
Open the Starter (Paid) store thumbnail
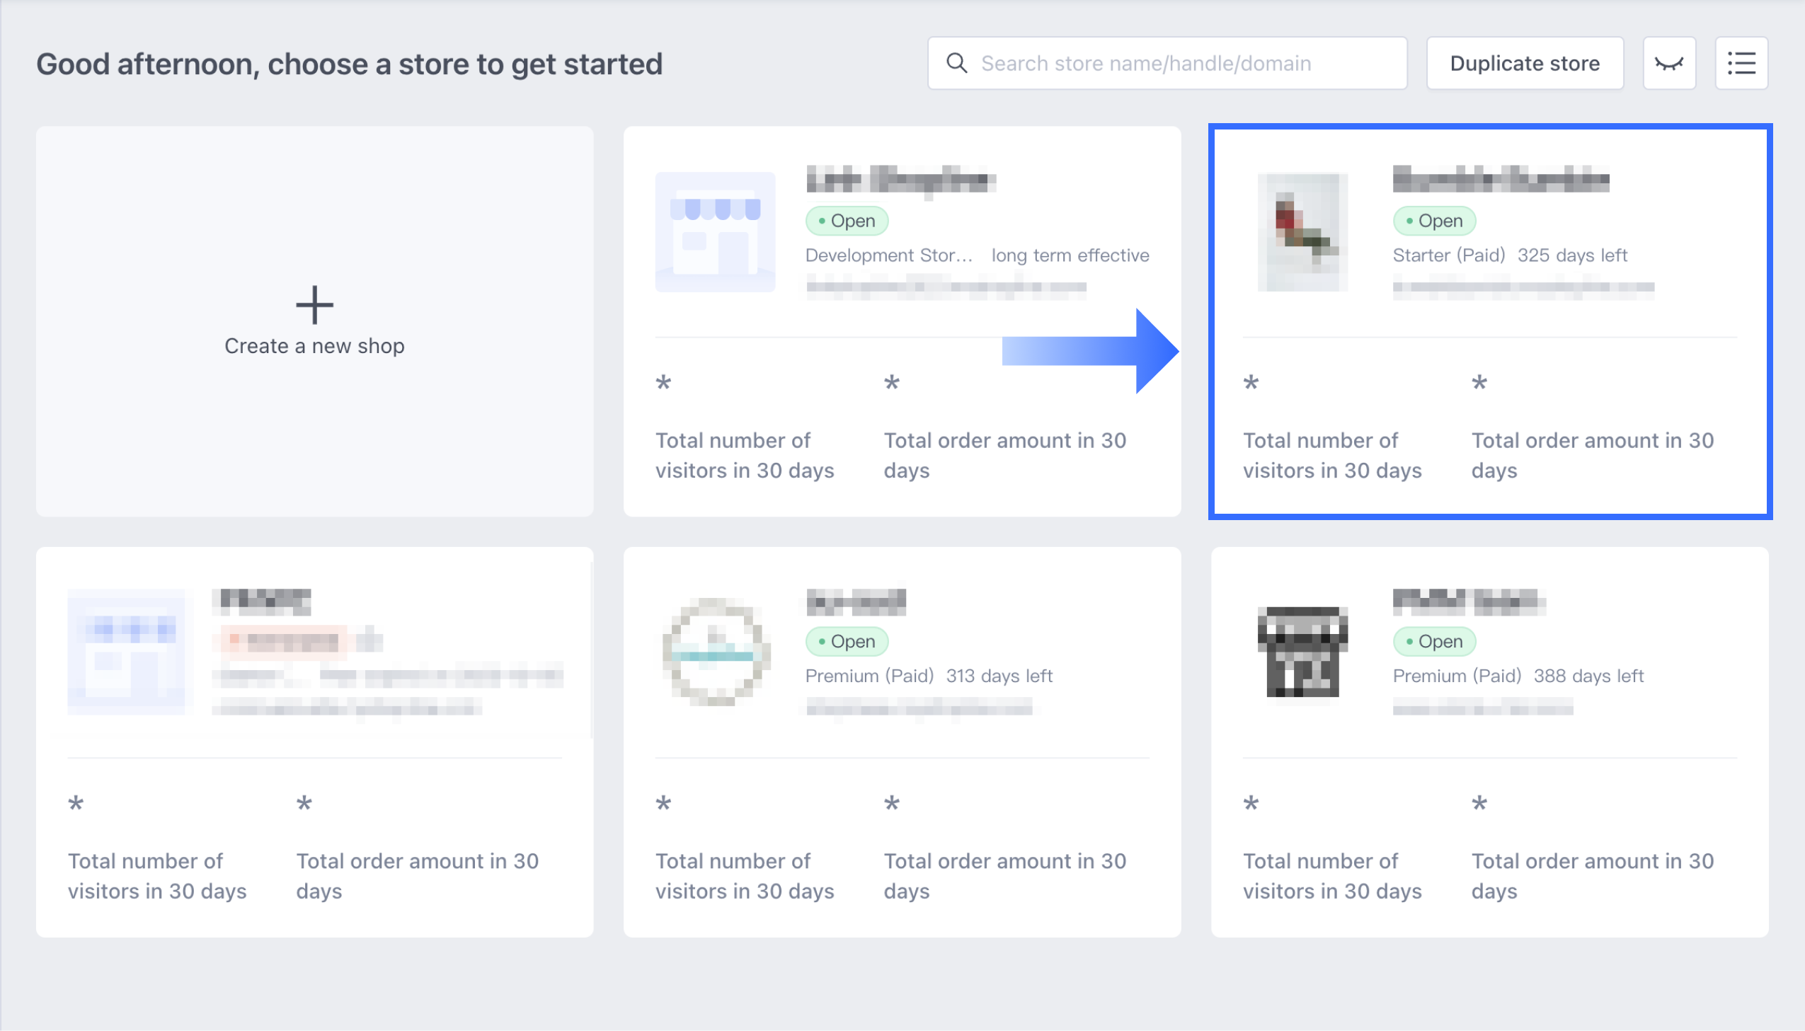(1302, 232)
